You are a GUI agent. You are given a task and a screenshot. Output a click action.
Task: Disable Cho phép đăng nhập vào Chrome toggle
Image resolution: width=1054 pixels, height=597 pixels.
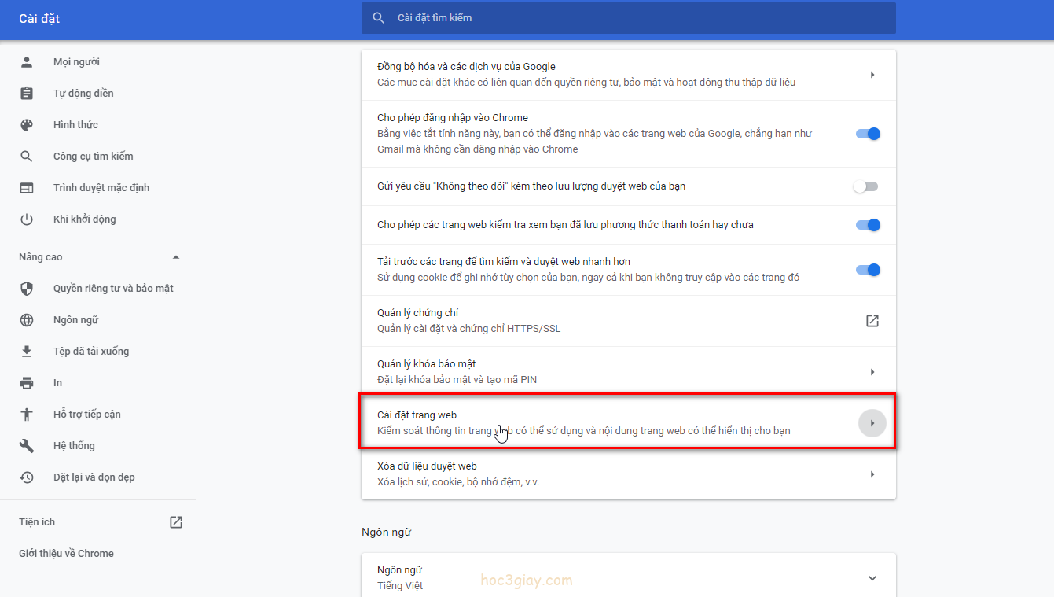tap(868, 134)
